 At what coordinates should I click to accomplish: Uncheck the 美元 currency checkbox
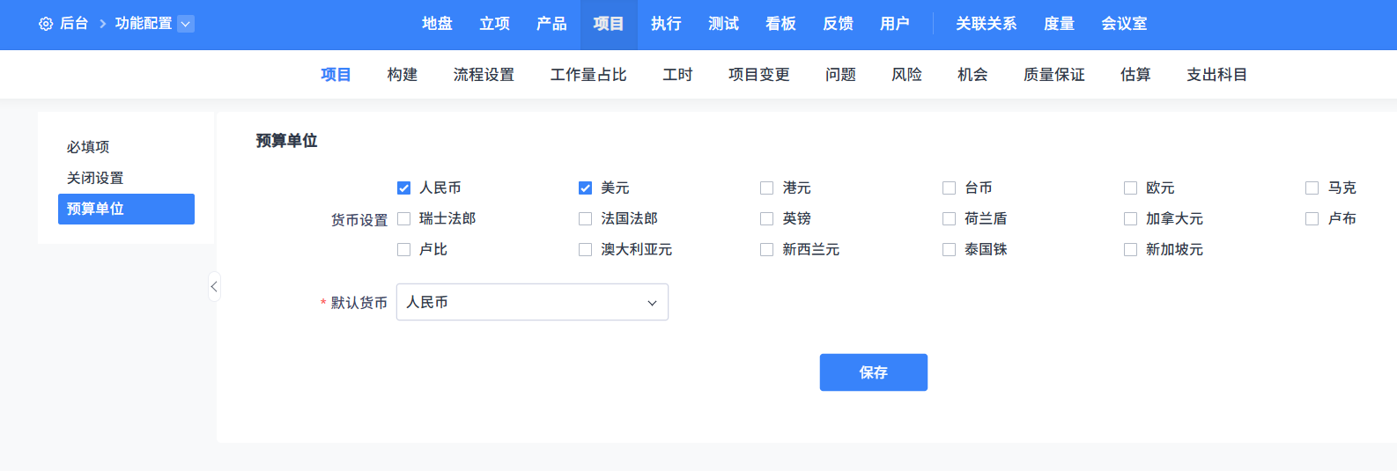click(586, 188)
